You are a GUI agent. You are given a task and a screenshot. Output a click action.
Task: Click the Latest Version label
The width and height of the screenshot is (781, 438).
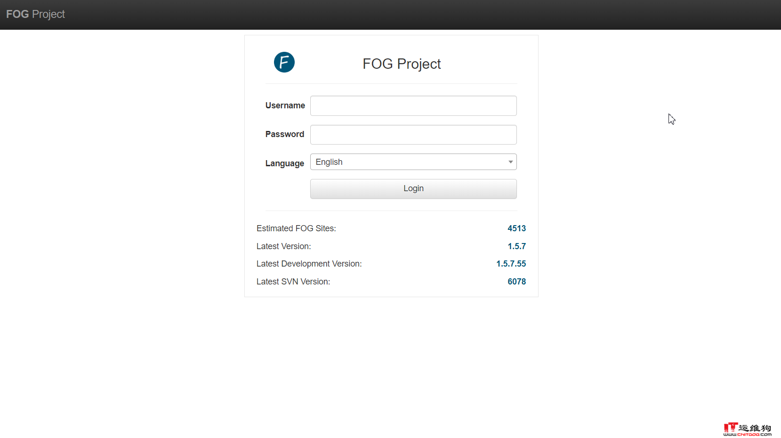(283, 246)
